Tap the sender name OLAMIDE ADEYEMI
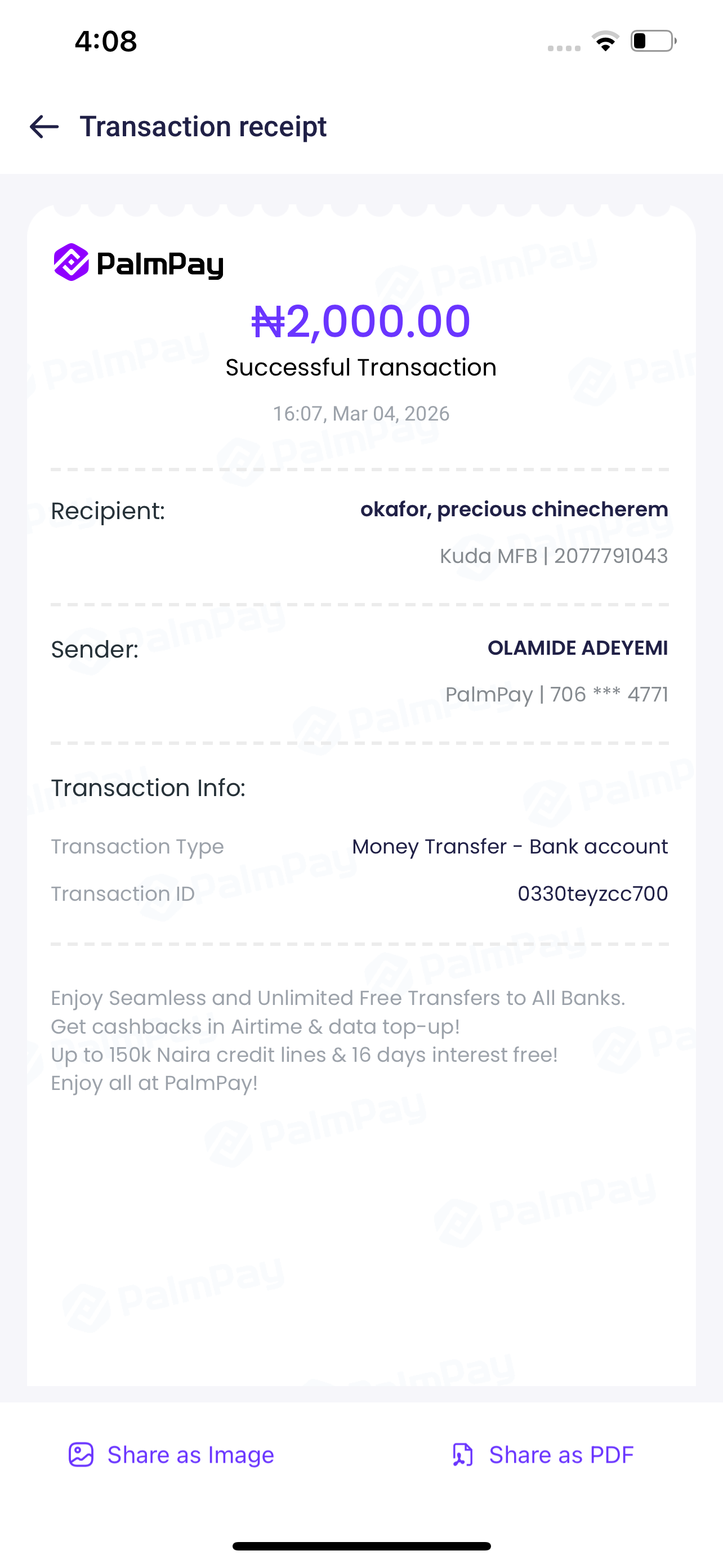This screenshot has height=1564, width=723. [577, 648]
